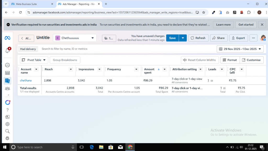Open the Settings gear in left sidebar
The image size is (268, 151).
click(7, 124)
